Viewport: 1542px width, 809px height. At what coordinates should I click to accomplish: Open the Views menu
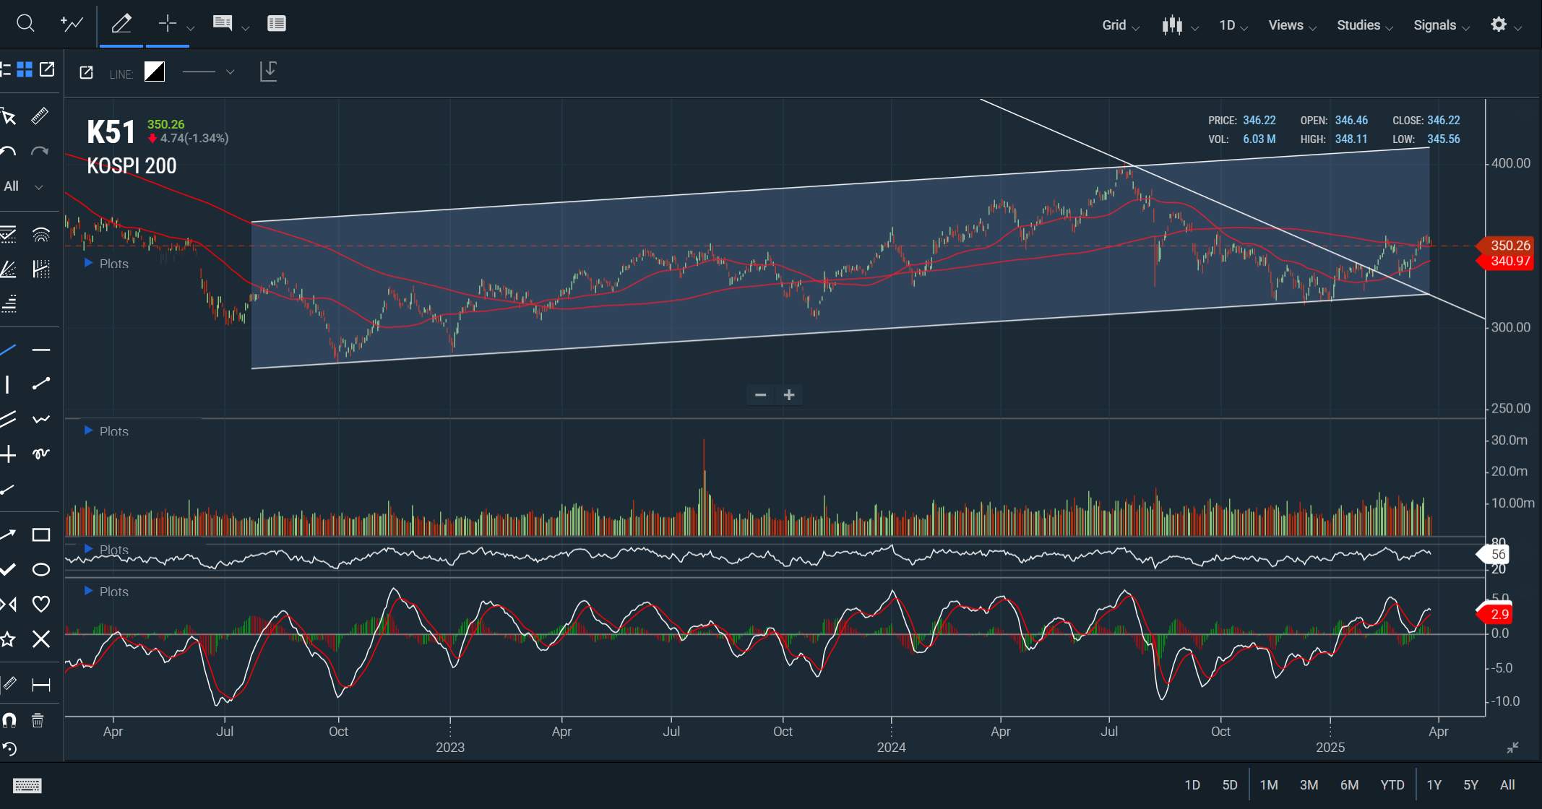tap(1293, 25)
